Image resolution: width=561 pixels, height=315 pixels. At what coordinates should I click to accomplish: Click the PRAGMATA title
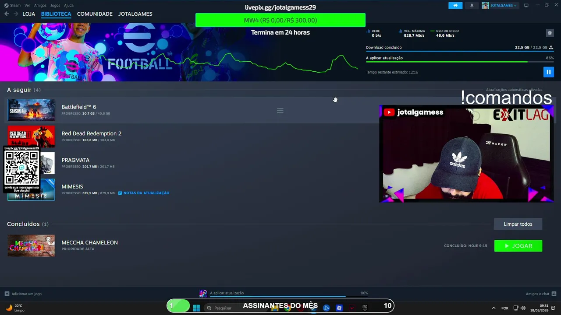pyautogui.click(x=75, y=160)
